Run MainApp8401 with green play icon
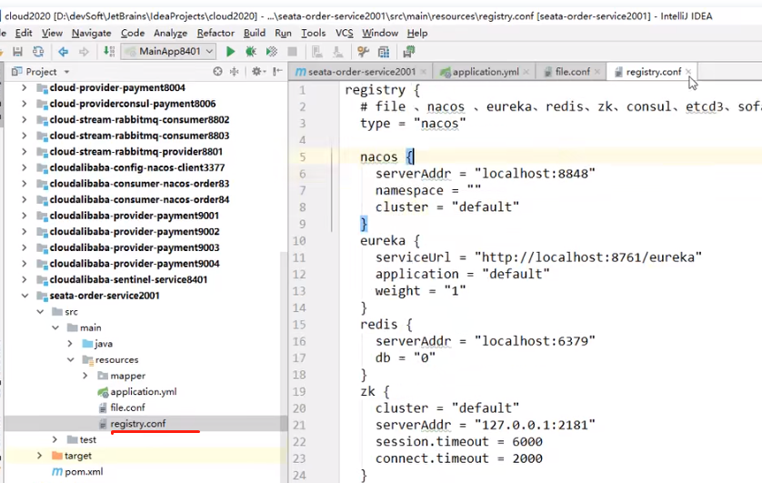 pos(230,52)
